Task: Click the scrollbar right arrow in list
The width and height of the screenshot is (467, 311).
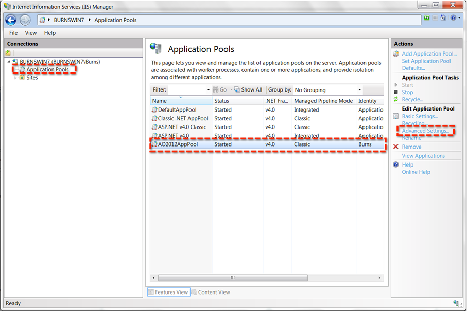Action: click(x=379, y=278)
